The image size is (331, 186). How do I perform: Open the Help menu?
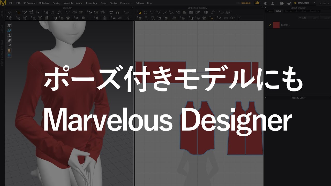point(149,3)
